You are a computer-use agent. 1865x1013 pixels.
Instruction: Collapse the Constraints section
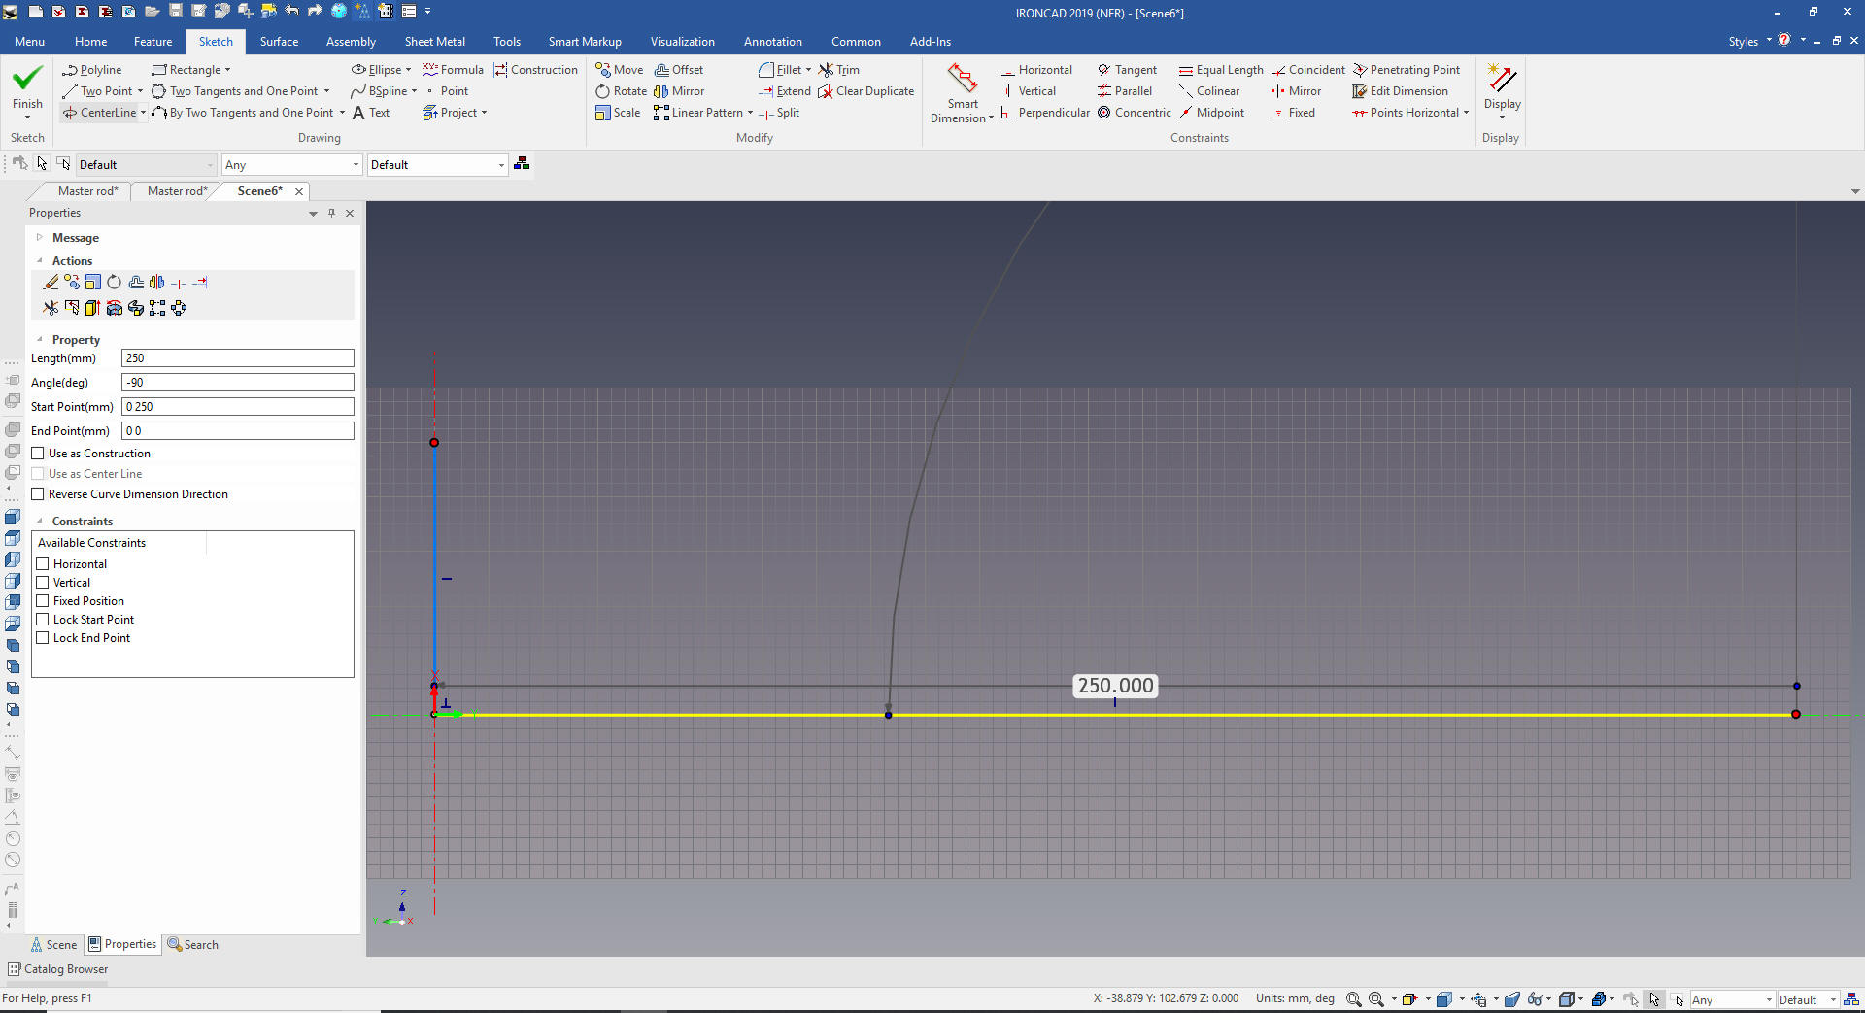click(x=40, y=521)
